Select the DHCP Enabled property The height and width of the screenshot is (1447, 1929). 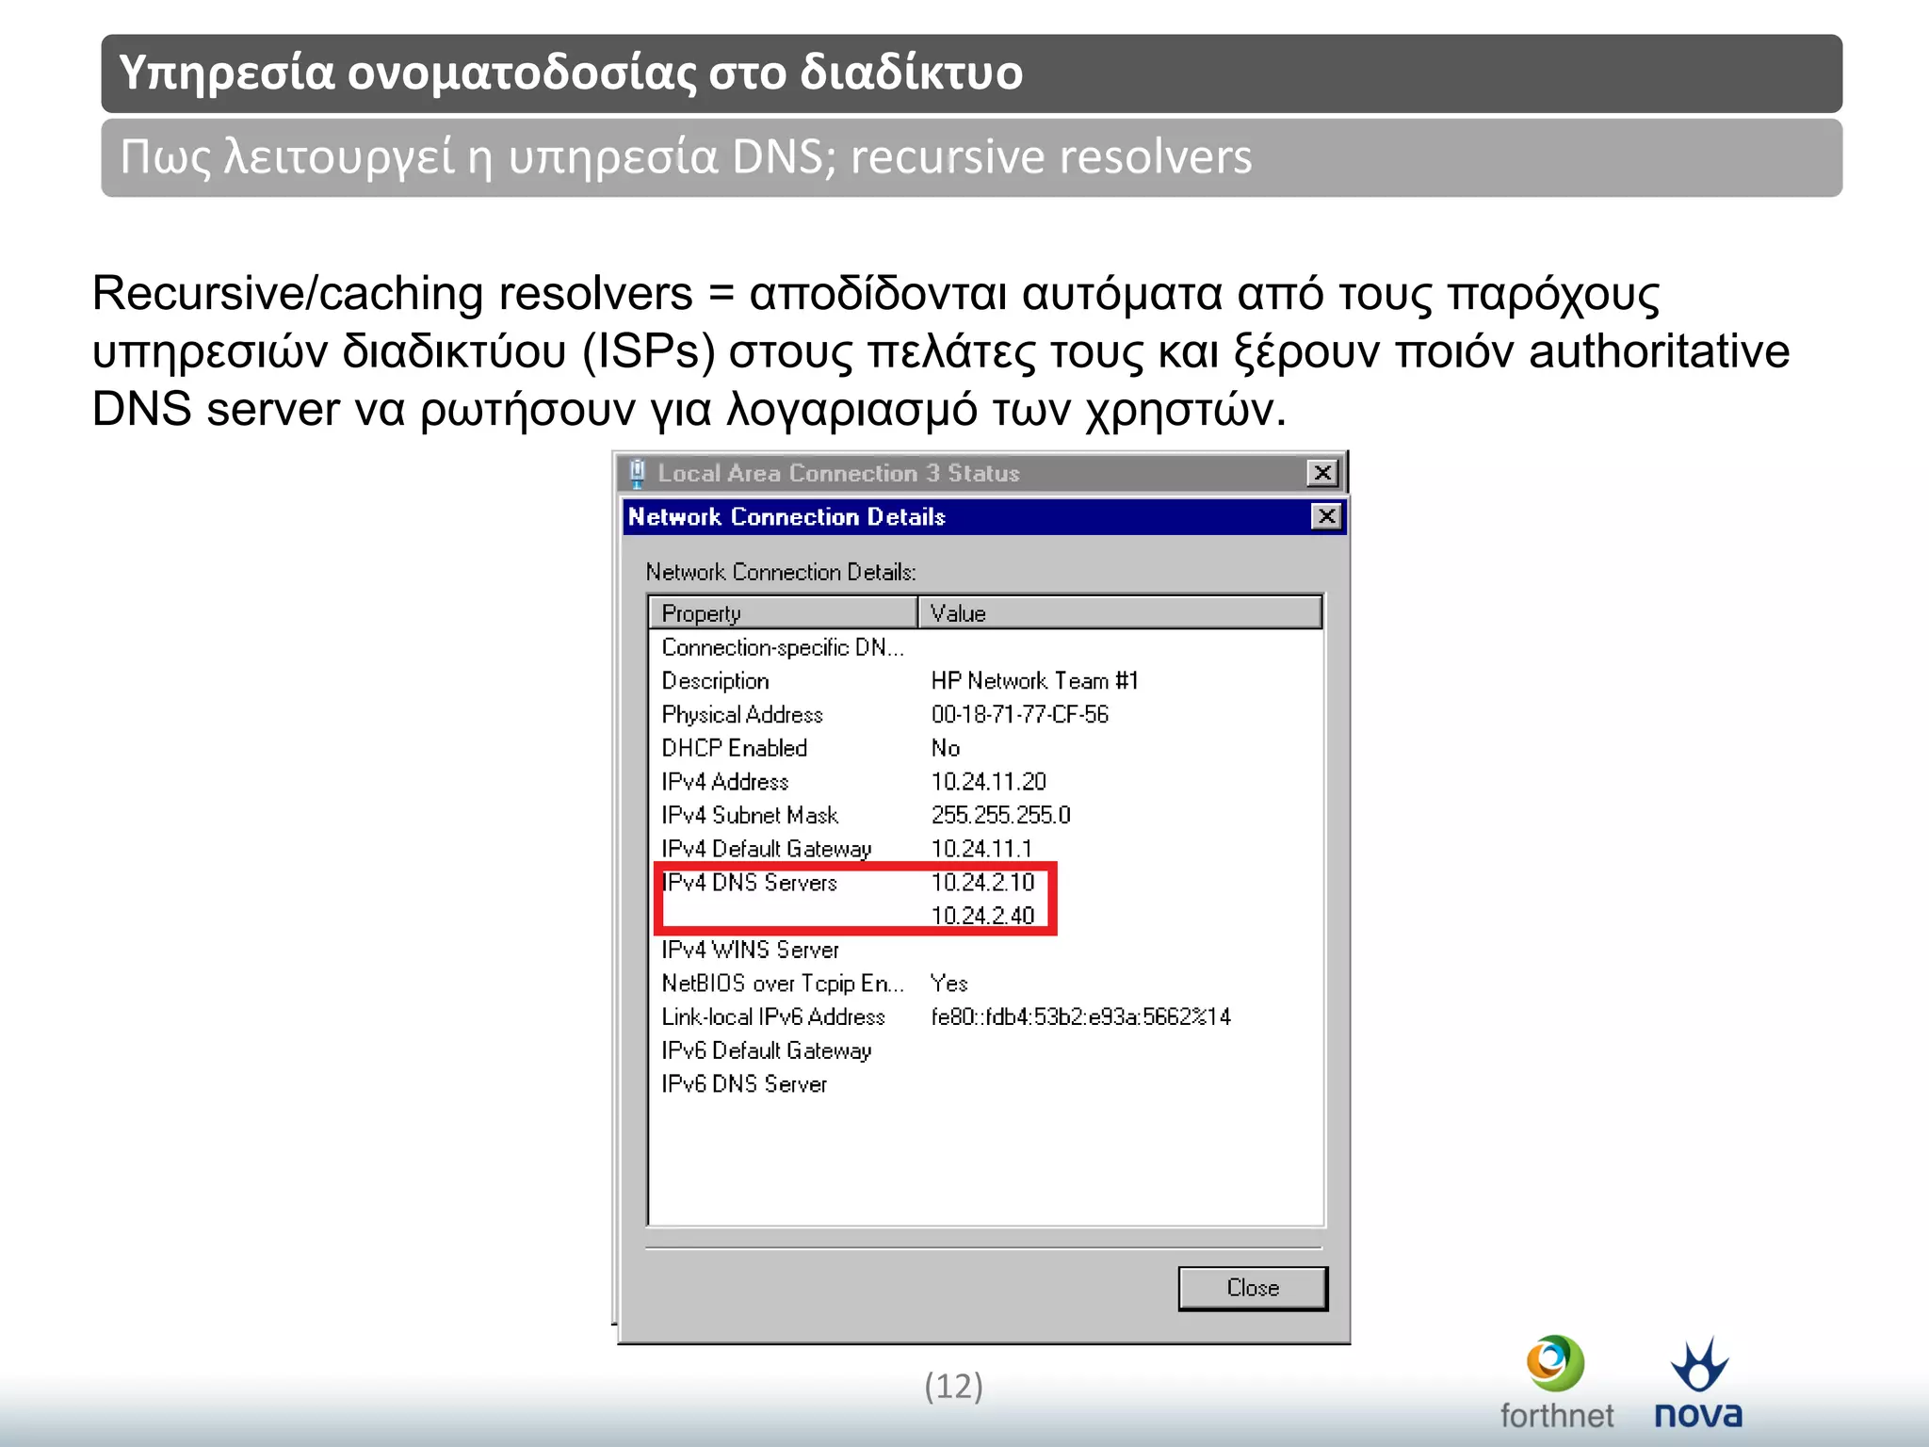(x=735, y=748)
